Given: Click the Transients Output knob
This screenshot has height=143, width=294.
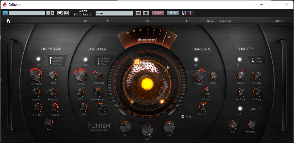Looking at the screenshot, I should point(203,107).
